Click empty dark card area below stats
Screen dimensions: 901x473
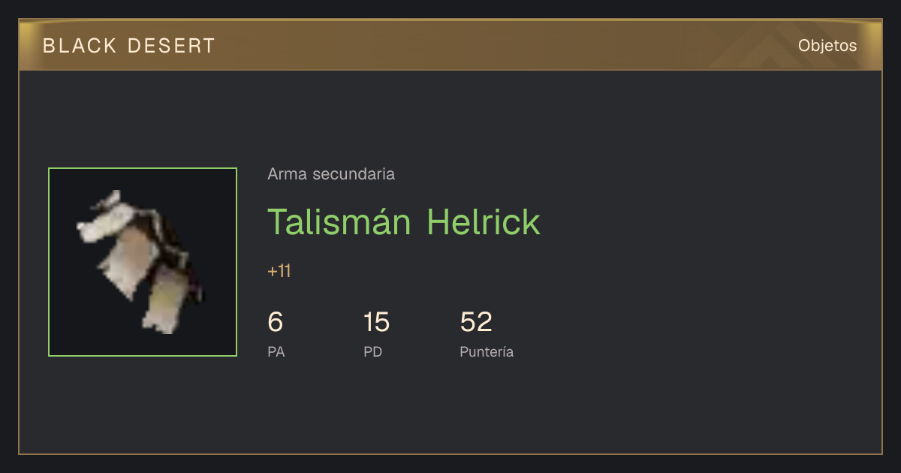450,409
